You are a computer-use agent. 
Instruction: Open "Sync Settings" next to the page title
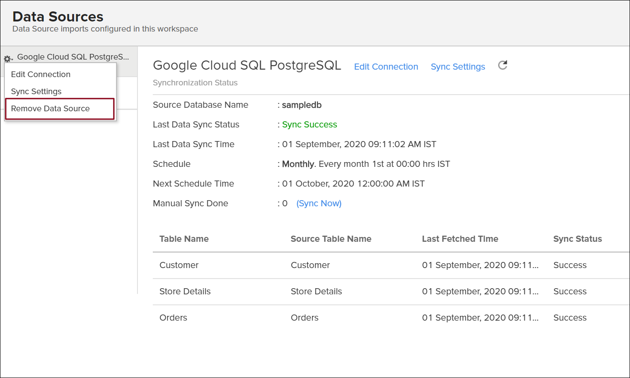[x=458, y=67]
